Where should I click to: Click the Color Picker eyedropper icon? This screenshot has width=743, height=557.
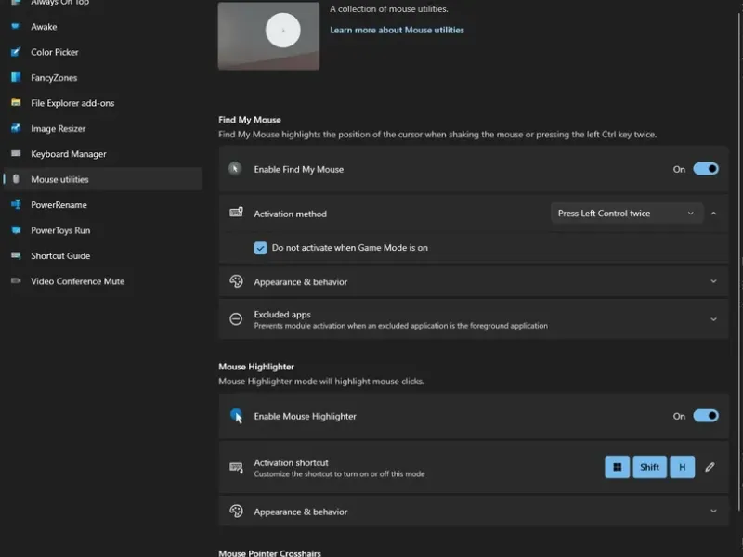click(16, 52)
